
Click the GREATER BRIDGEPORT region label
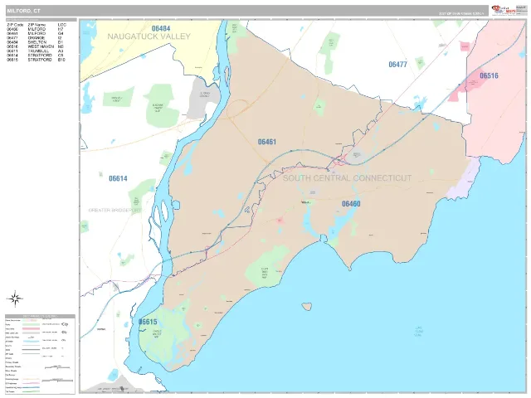[115, 211]
